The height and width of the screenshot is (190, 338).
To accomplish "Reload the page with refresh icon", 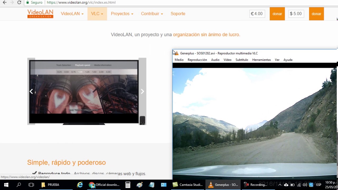I will pos(19,2).
